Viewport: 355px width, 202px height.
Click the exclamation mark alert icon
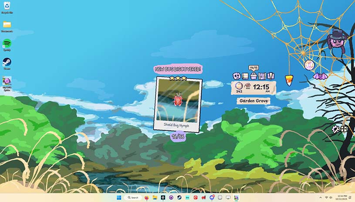pyautogui.click(x=270, y=76)
